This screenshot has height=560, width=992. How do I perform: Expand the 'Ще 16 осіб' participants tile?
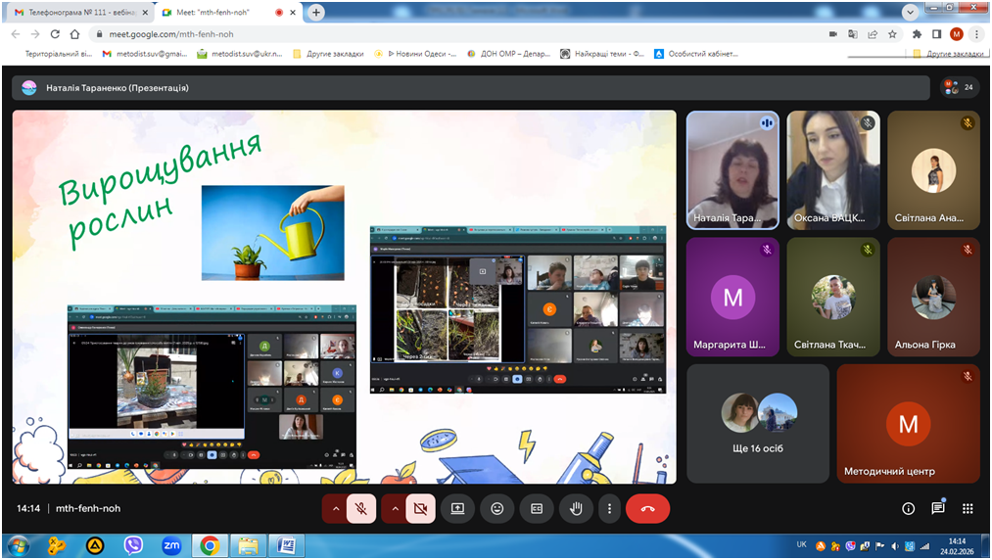(758, 423)
